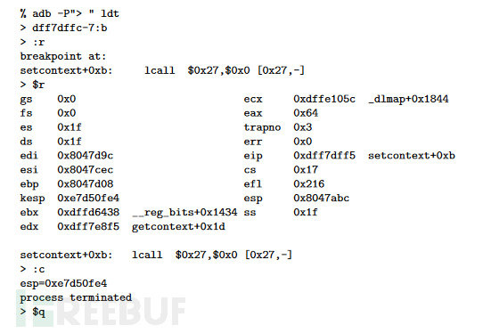
Task: Select the eax value 0x64
Action: (306, 113)
